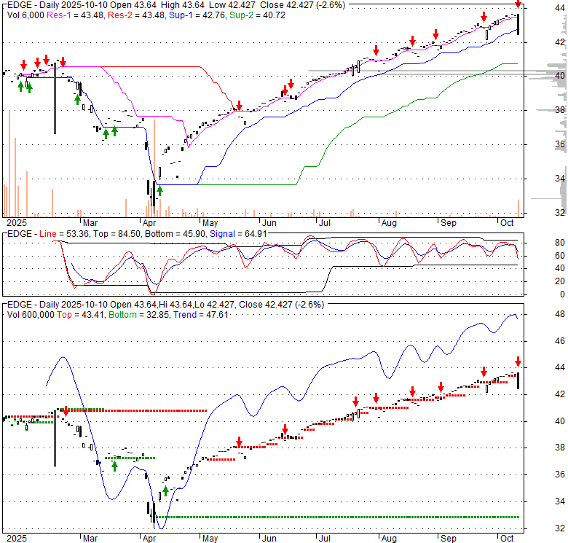
Task: Click the Vol 600,000 label in bottom chart
Action: coord(31,315)
